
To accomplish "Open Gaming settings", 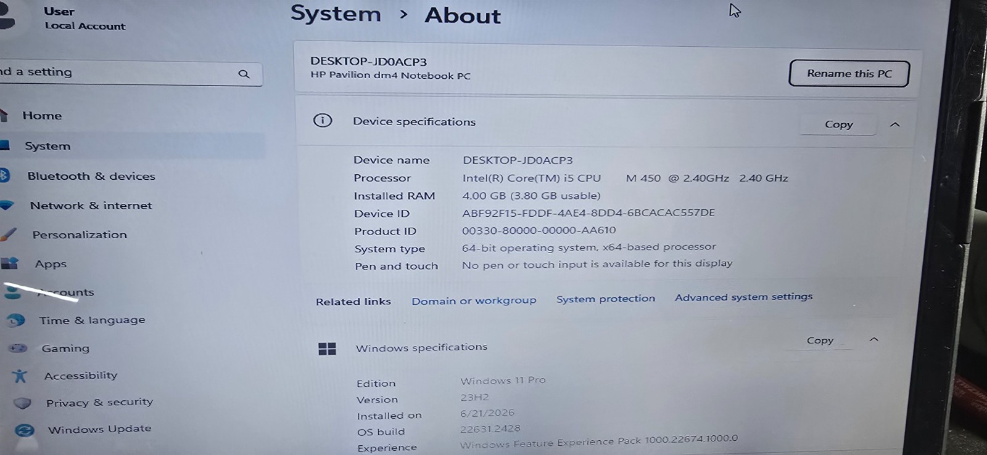I will click(x=65, y=348).
